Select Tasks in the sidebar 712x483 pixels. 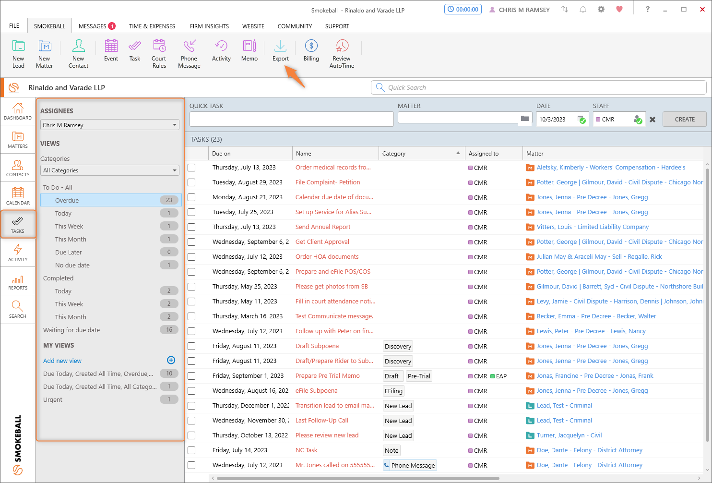[x=18, y=225]
